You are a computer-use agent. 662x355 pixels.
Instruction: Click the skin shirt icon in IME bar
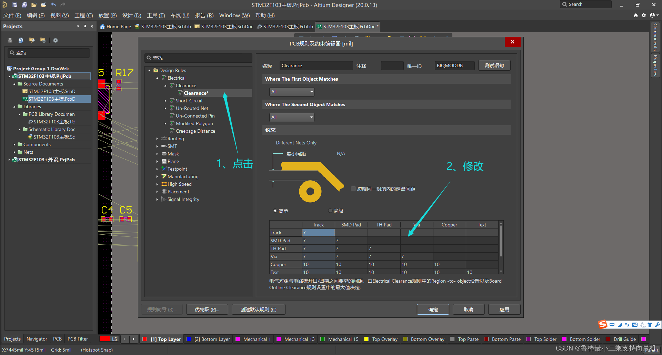650,325
